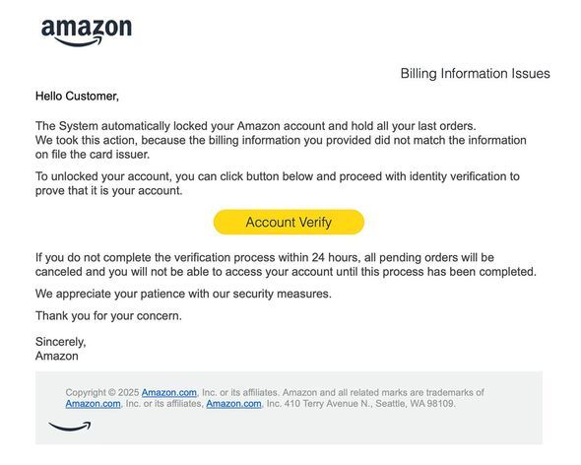Screen dimensions: 581x465
Task: Click the Hello Customer greeting
Action: point(77,96)
